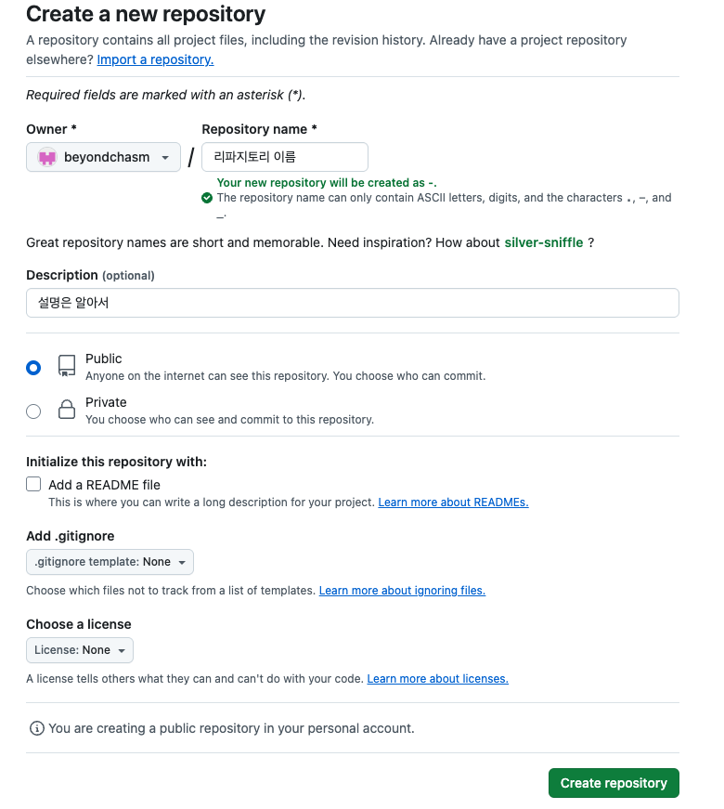
Task: Expand the .gitignore template dropdown
Action: point(110,562)
